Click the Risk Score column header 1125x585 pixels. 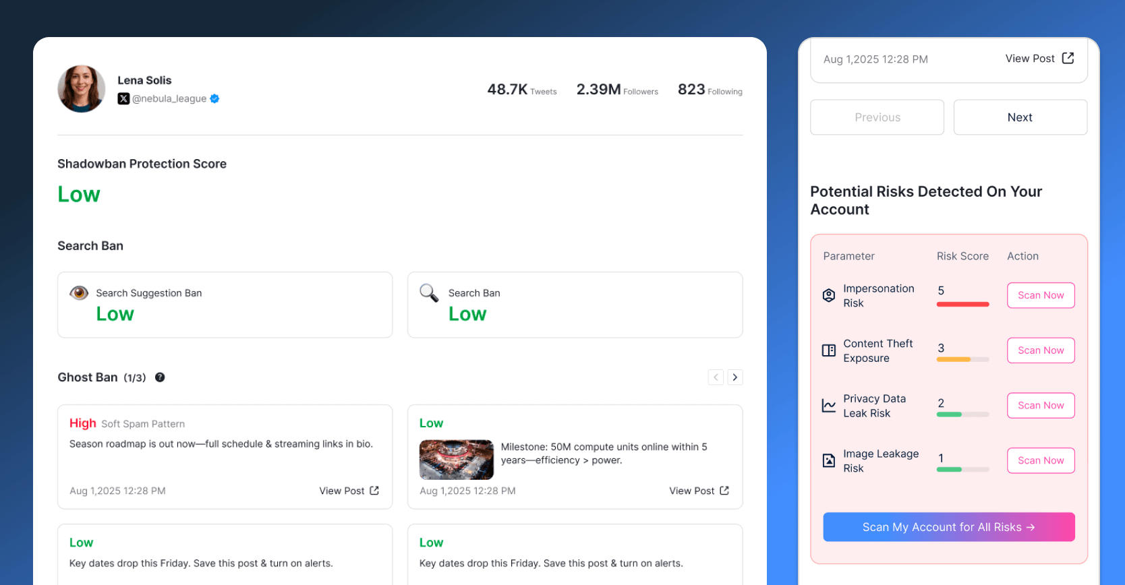tap(962, 256)
